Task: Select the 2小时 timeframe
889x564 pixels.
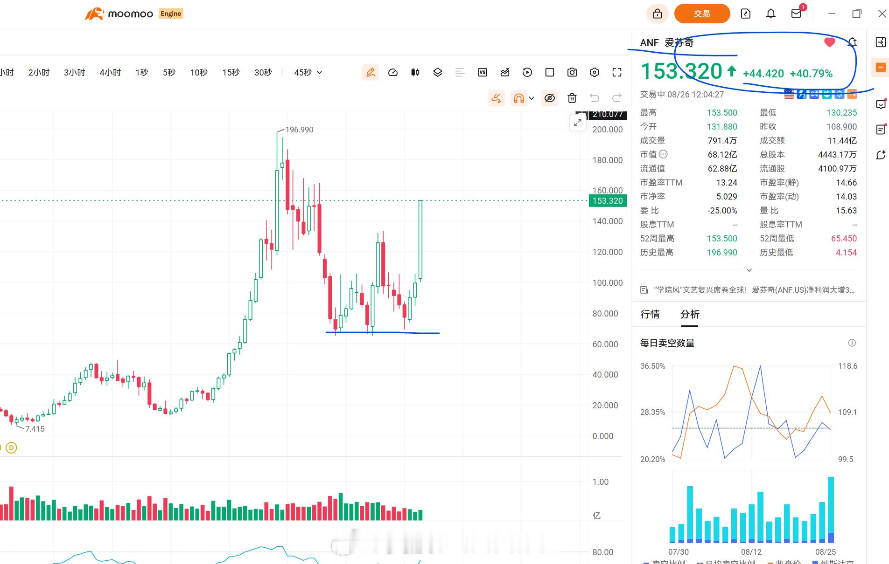Action: (x=39, y=72)
